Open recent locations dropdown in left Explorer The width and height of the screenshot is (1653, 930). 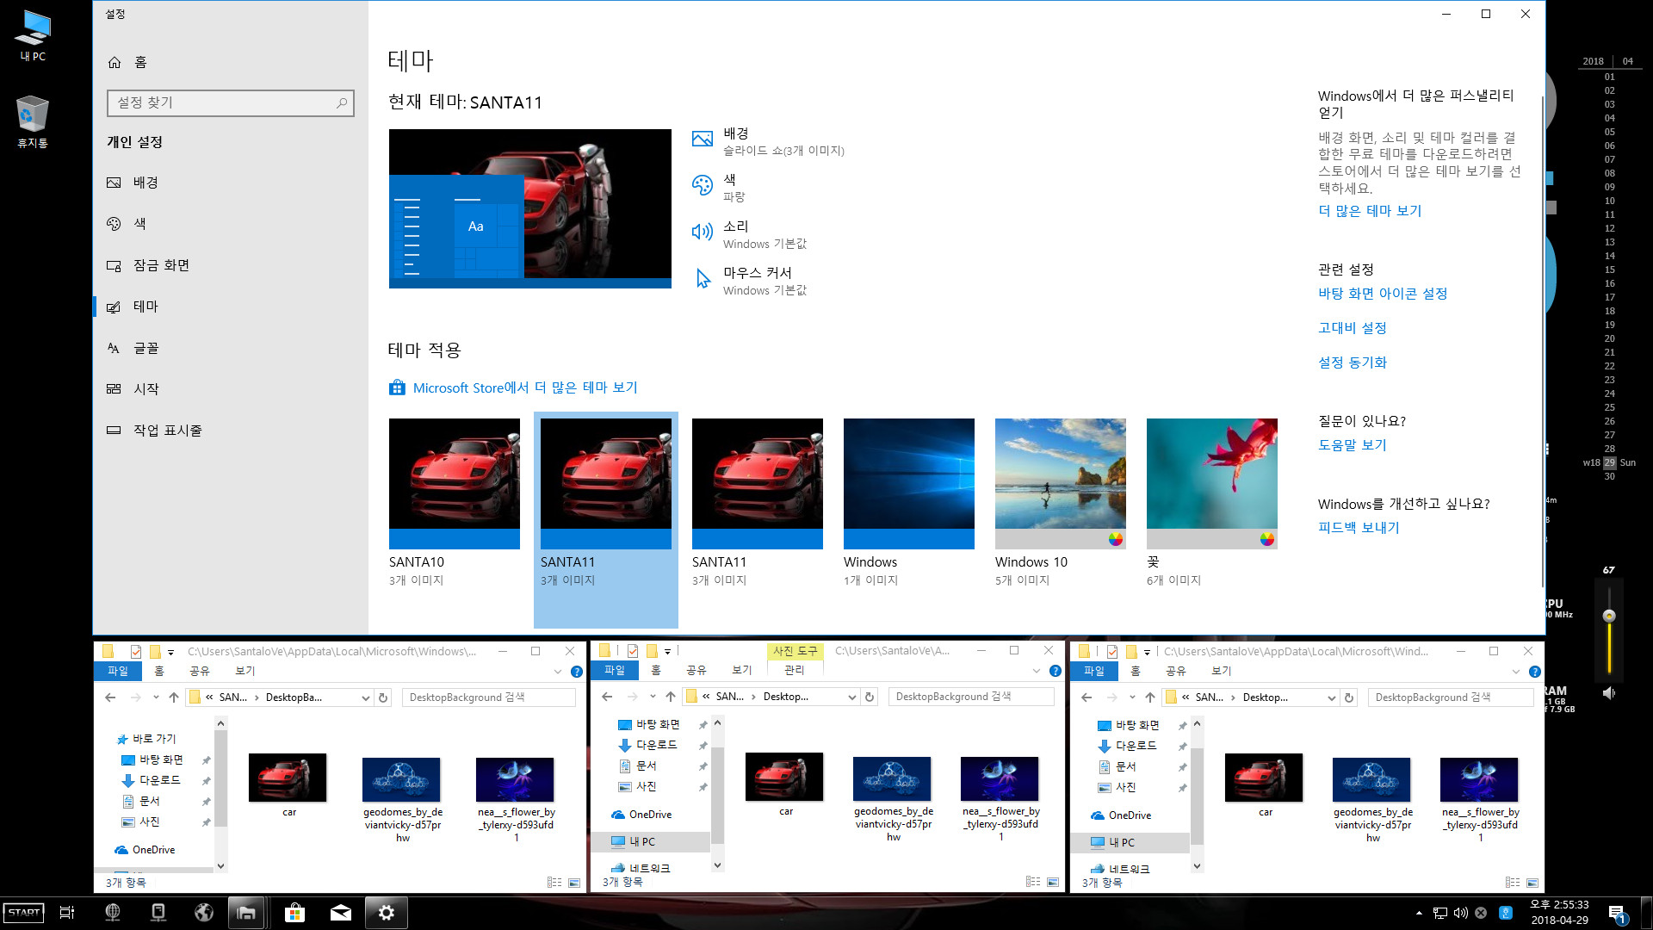click(156, 697)
